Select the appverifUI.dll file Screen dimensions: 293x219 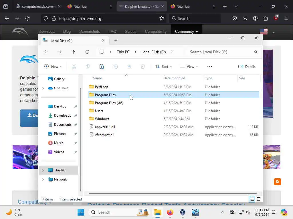pos(174,127)
